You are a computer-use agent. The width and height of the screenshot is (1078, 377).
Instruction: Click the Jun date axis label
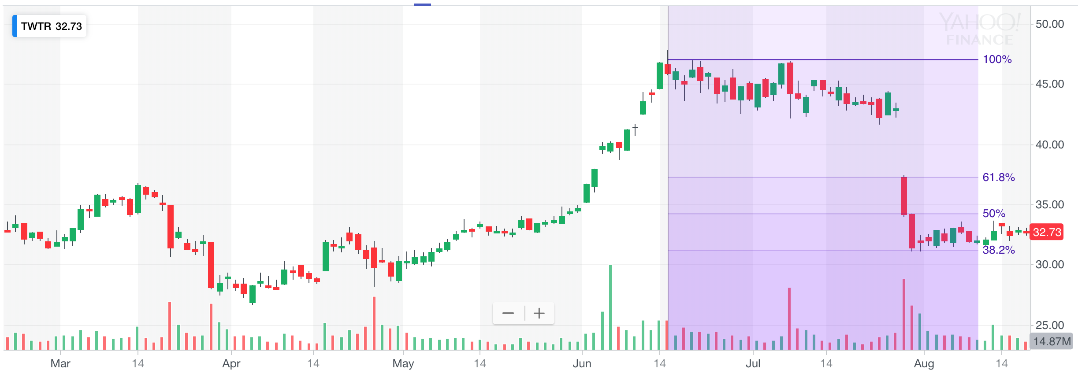(x=582, y=364)
